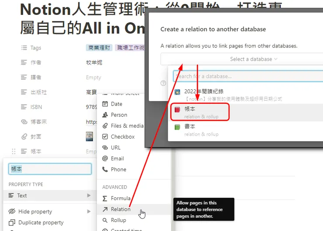Click the help question mark icon in dialog
This screenshot has height=231, width=323.
163,83
